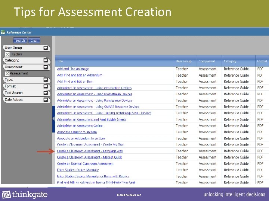The width and height of the screenshot is (269, 201).
Task: Open Create Classroom Assessment - Make It Quick
Action: (x=89, y=157)
